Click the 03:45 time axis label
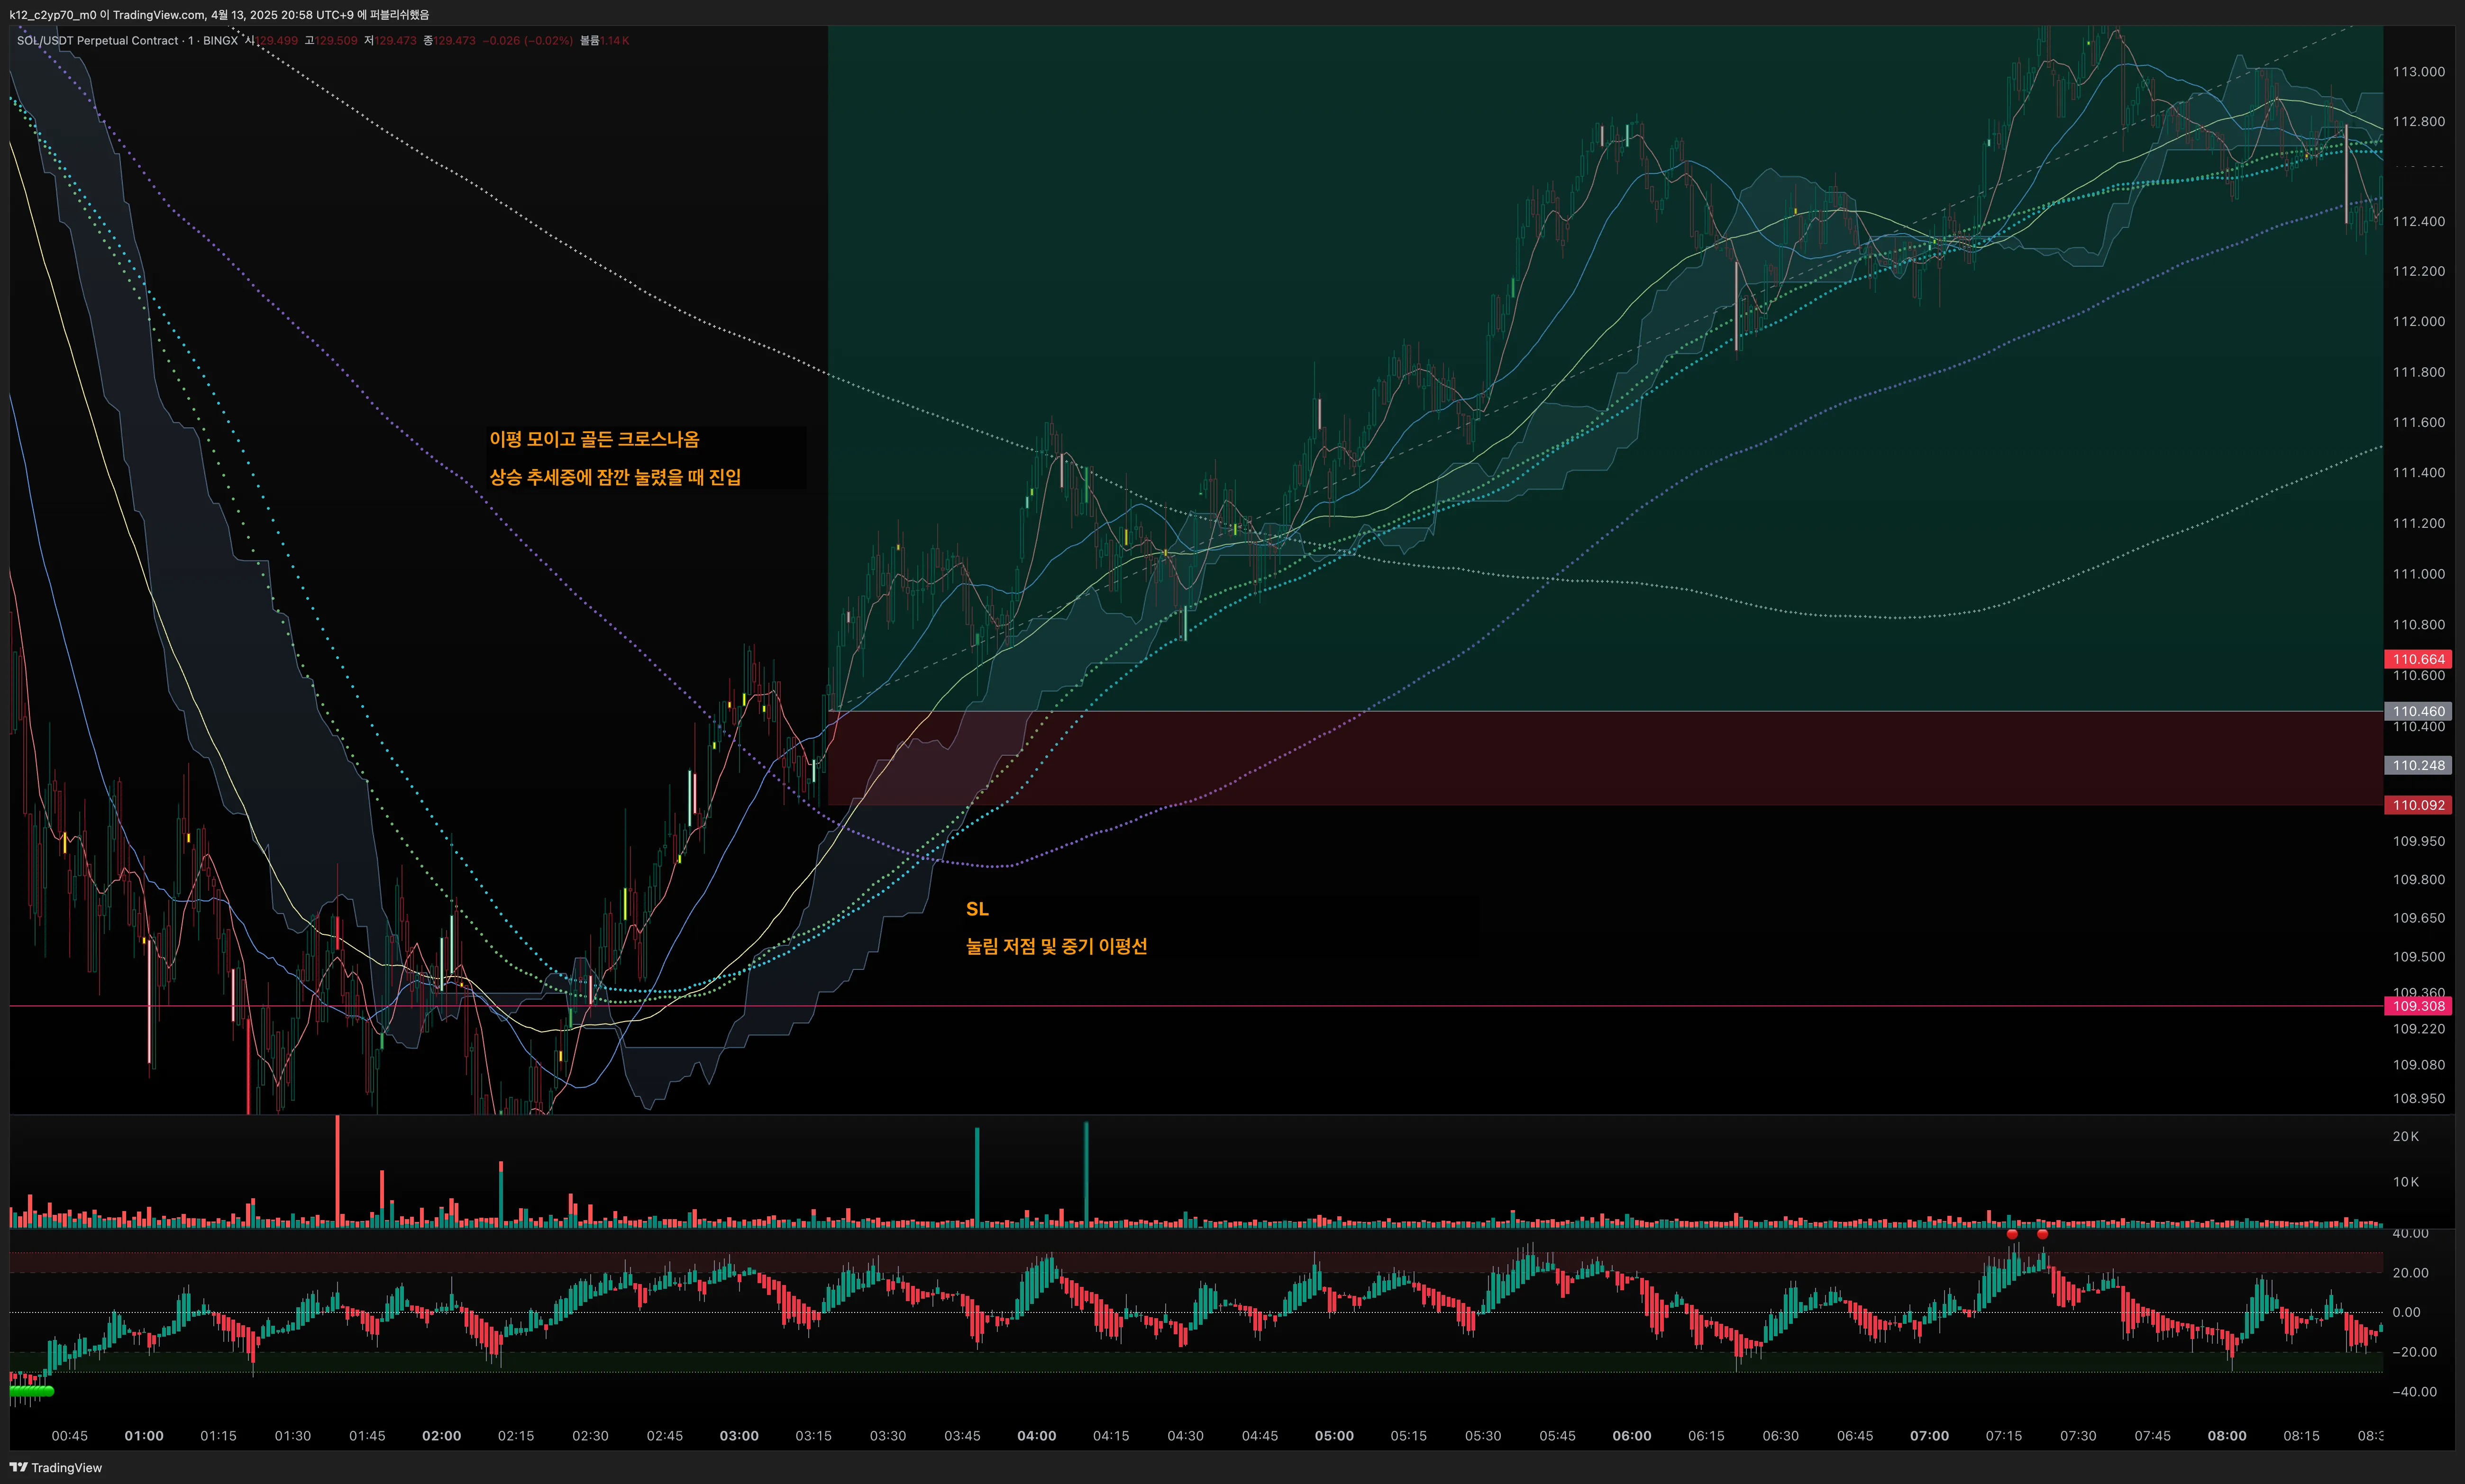 (962, 1436)
